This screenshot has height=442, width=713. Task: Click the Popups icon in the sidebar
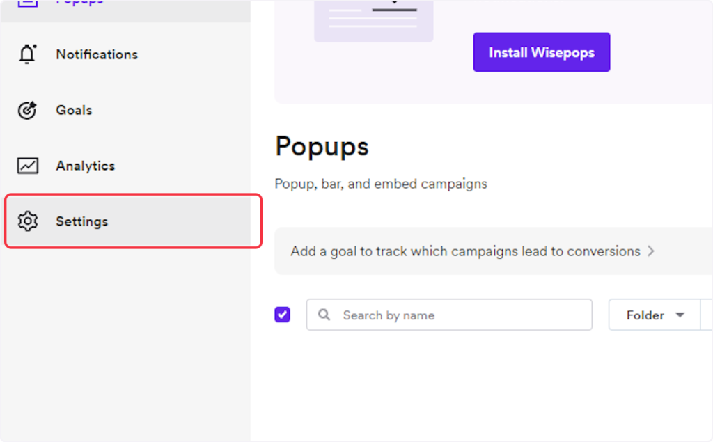point(27,3)
